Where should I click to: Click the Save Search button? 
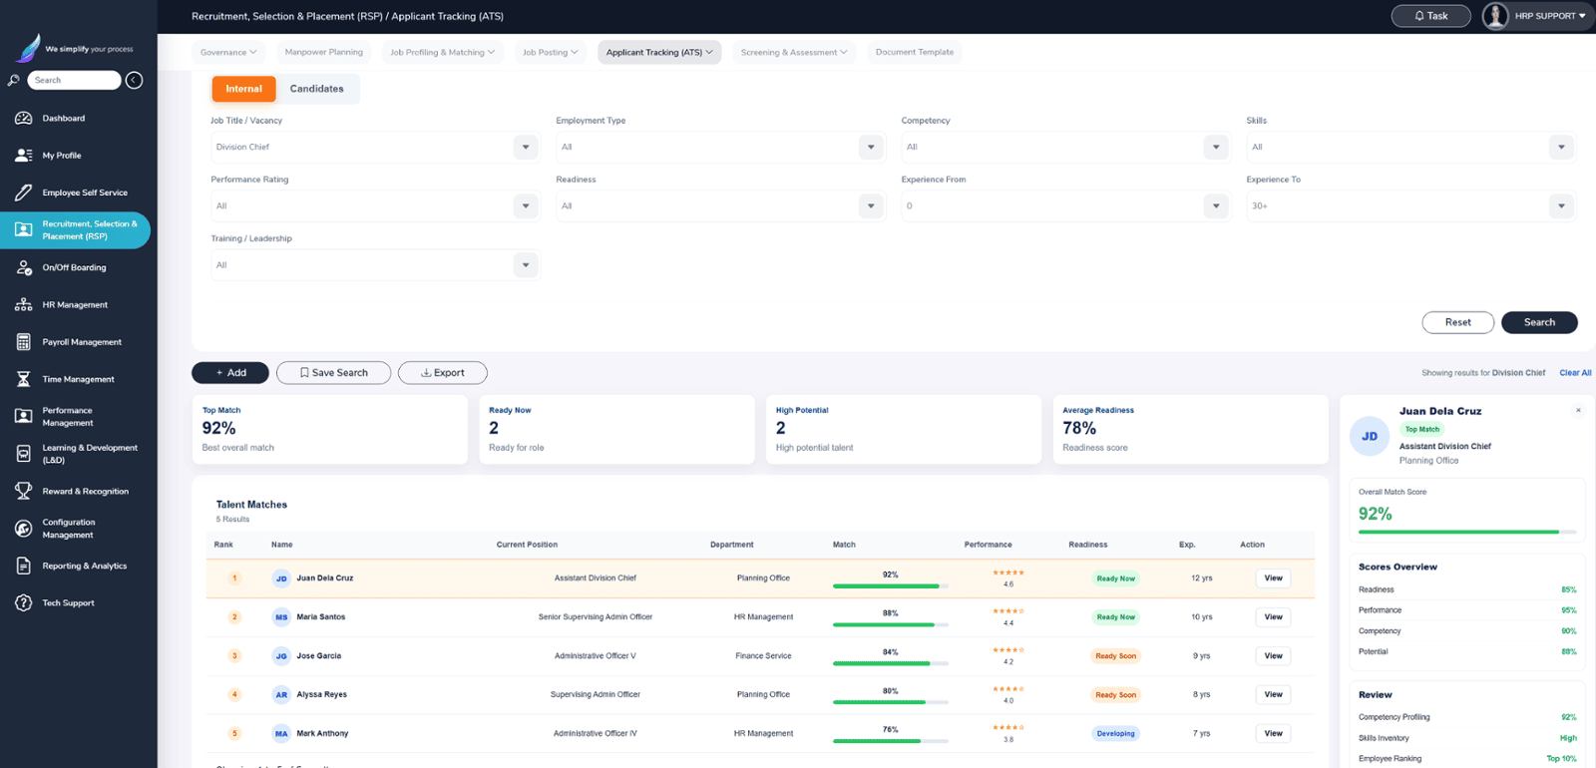(x=333, y=373)
